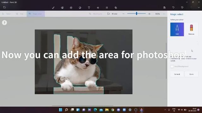Open the more options ellipsis menu
The width and height of the screenshot is (202, 113).
(164, 14)
